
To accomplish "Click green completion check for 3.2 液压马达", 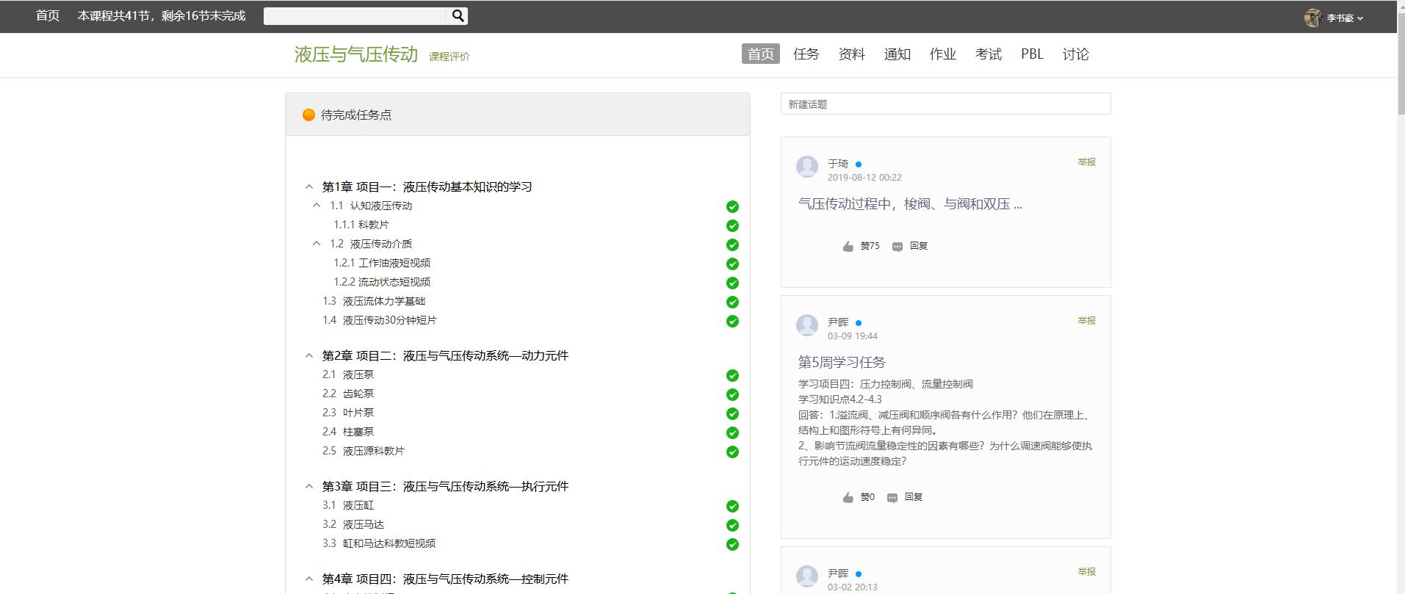I will (x=732, y=525).
